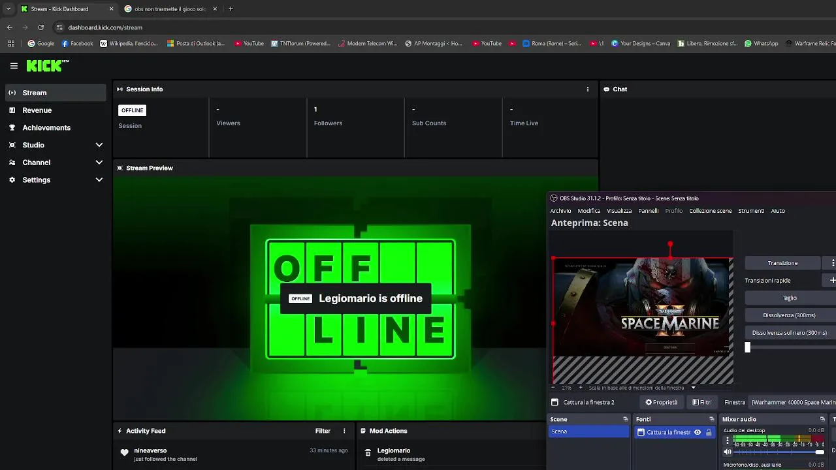Click the heart icon next to nineaverso
836x470 pixels.
tap(125, 452)
